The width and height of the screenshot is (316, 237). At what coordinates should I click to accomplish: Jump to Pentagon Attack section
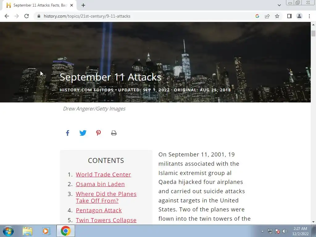[99, 210]
